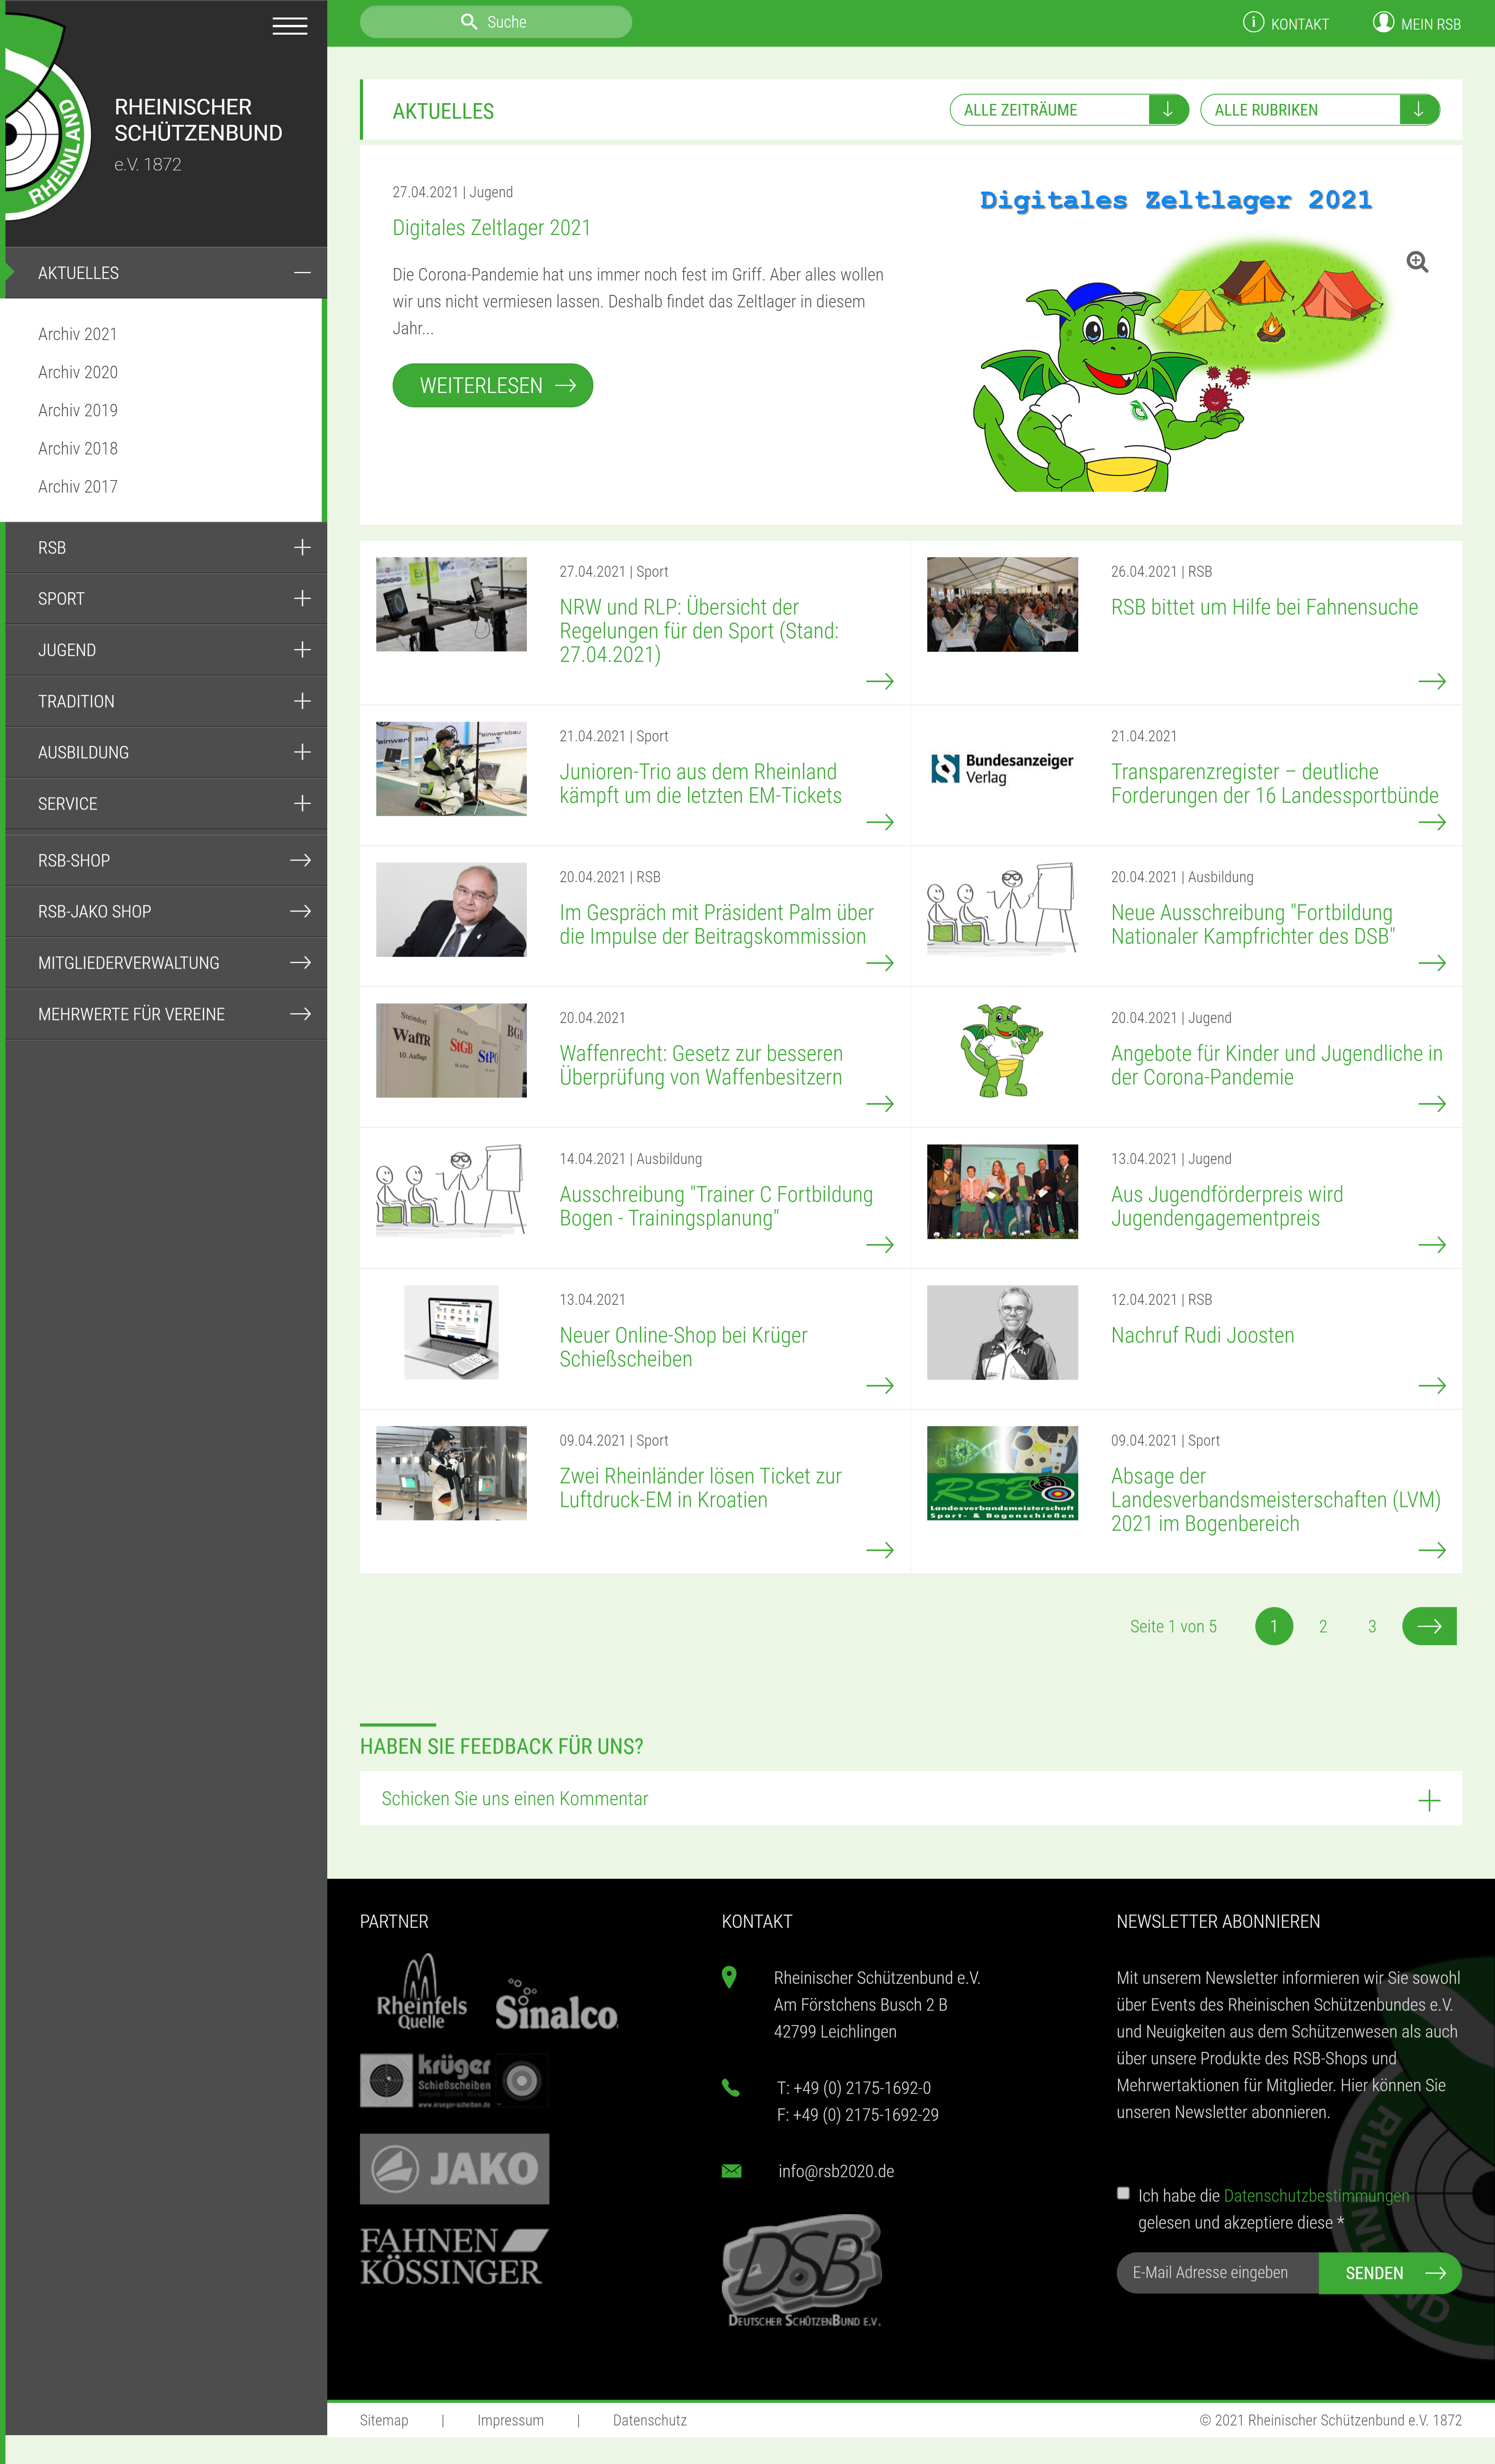Viewport: 1495px width, 2464px height.
Task: Expand the Tradition menu section
Action: click(302, 701)
